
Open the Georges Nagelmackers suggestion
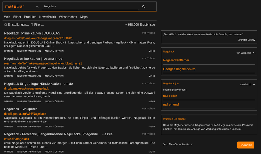179,69
